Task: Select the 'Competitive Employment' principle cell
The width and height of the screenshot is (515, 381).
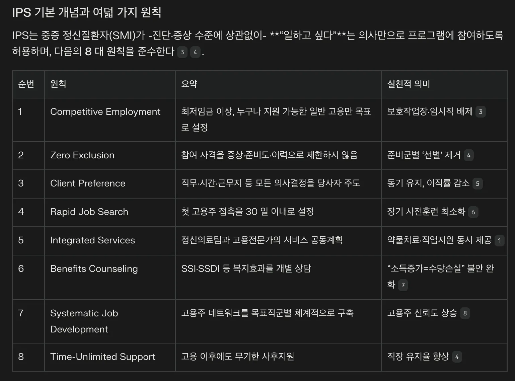Action: [x=105, y=111]
